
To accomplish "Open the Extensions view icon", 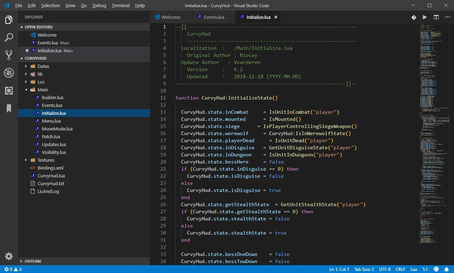I will tap(9, 91).
